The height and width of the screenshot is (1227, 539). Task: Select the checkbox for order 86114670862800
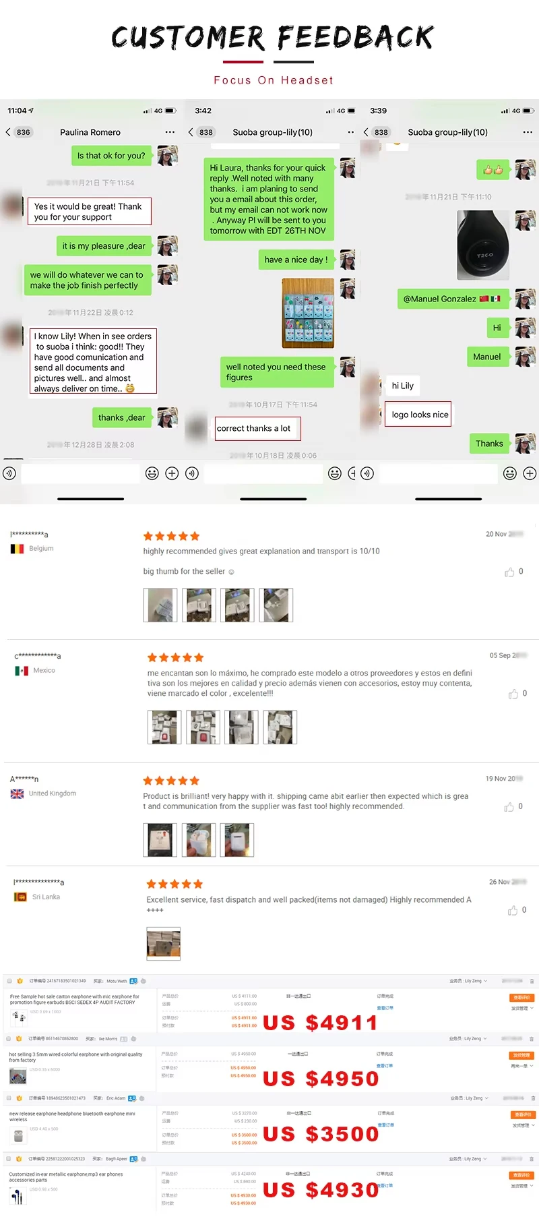point(9,1039)
